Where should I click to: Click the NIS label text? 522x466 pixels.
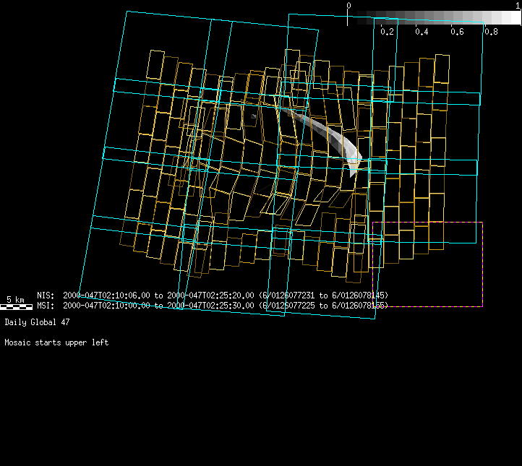pos(45,295)
